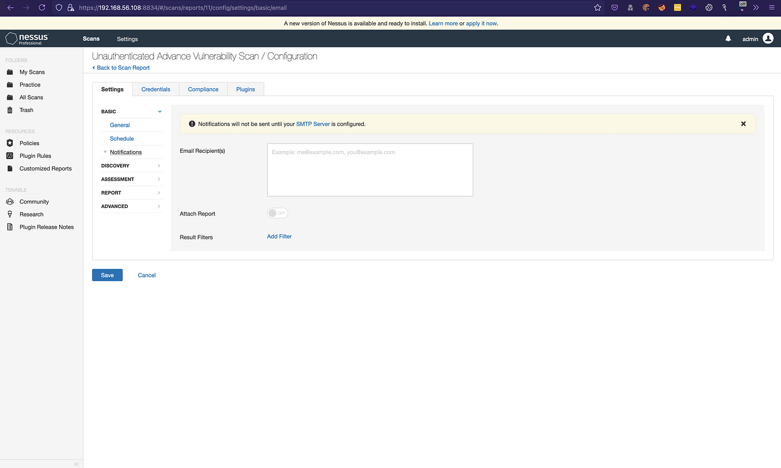Open the Notifications settings section
781x468 pixels.
[125, 152]
